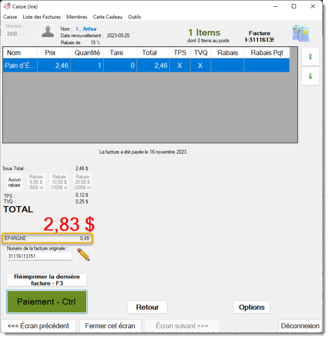Select the Rabais 20,00 $ discount option
Viewport: 329px width, 339px height.
[x=82, y=182]
